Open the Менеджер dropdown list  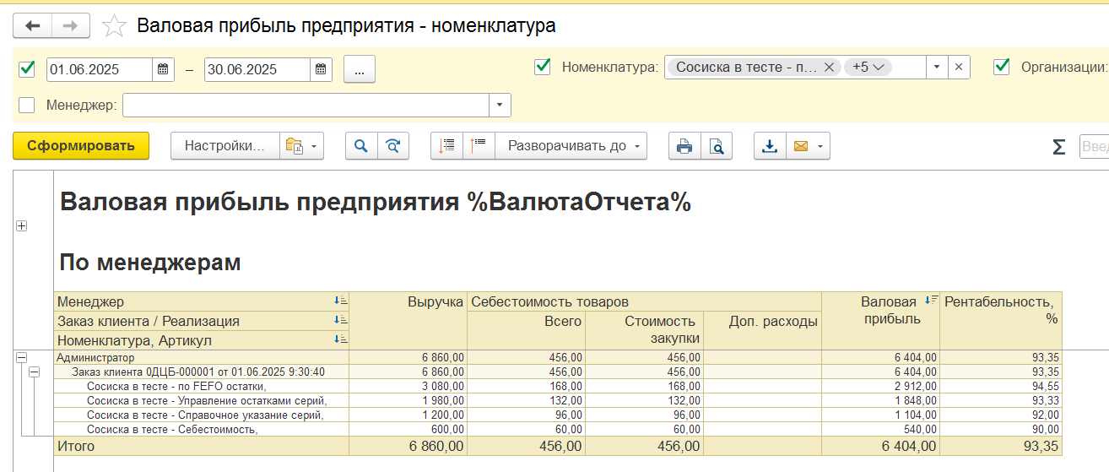[x=500, y=106]
